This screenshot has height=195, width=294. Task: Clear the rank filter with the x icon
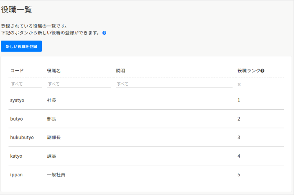239,84
